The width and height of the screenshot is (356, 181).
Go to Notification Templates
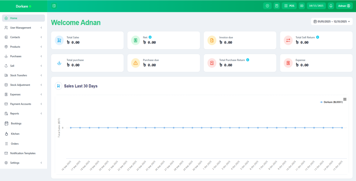coord(23,153)
